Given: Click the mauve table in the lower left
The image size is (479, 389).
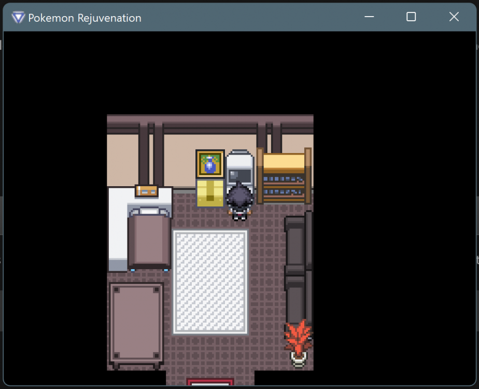Looking at the screenshot, I should coord(136,325).
